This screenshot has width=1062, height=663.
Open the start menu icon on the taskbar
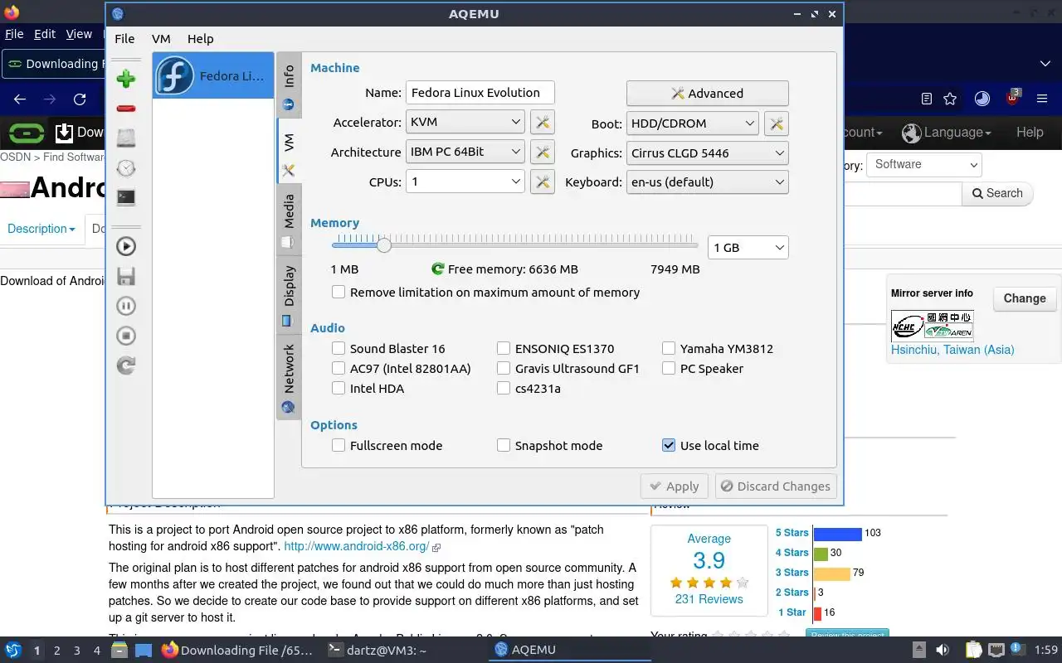click(x=13, y=650)
